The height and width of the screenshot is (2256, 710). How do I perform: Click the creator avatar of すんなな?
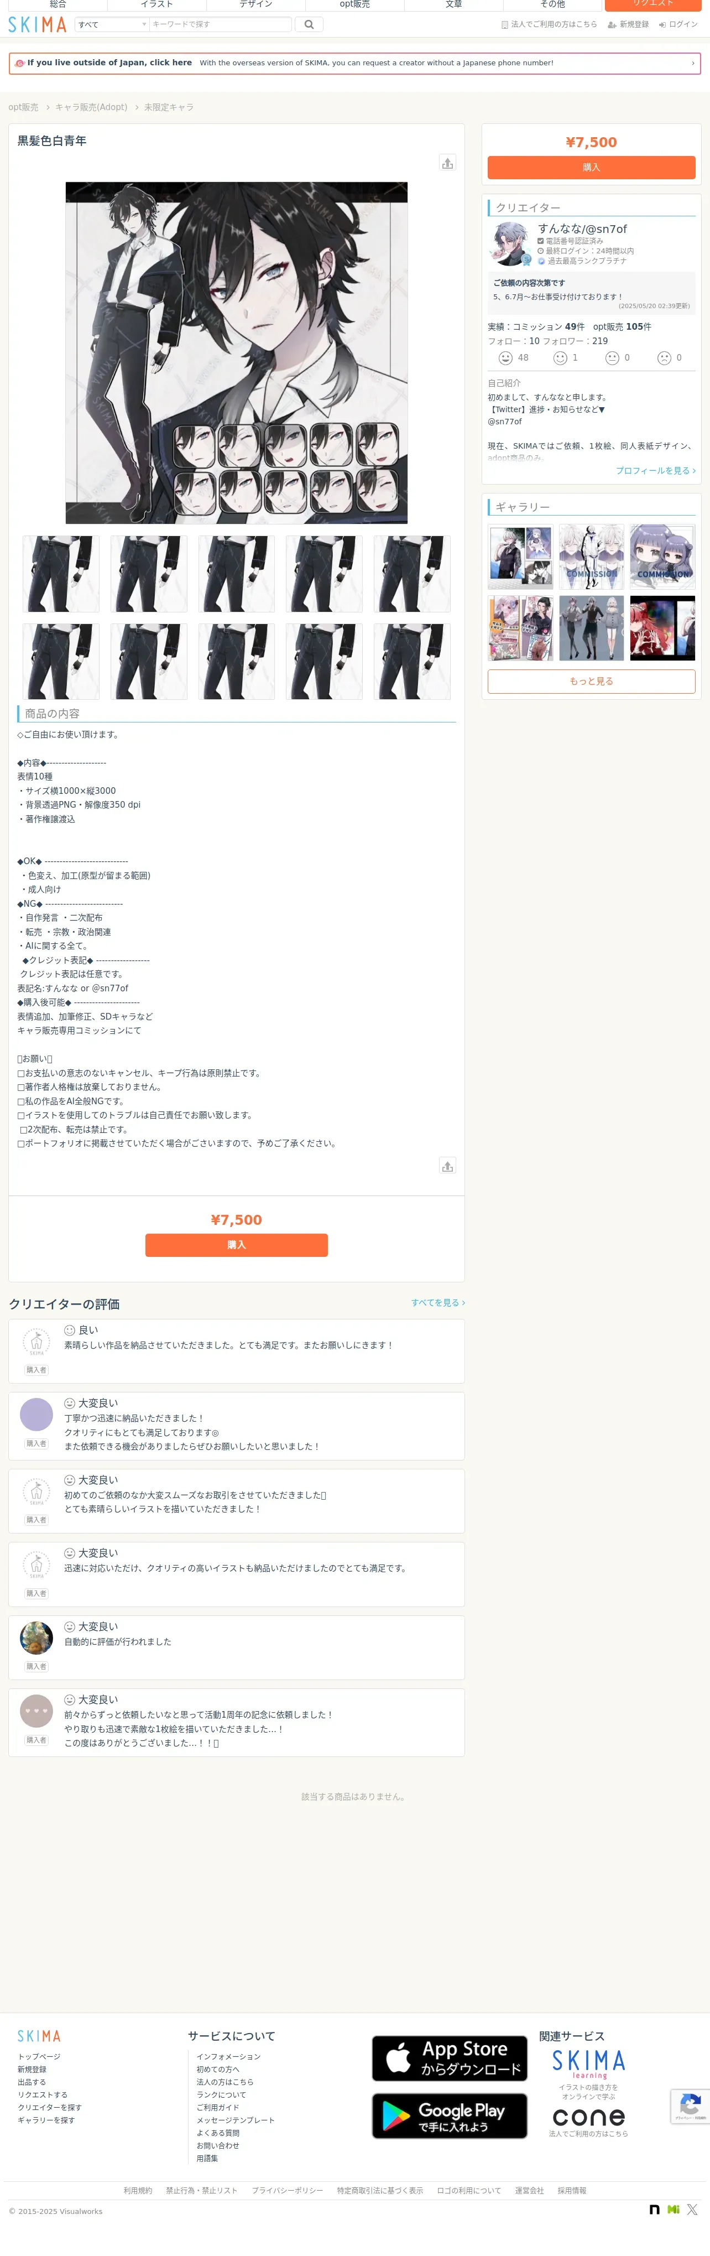point(510,243)
